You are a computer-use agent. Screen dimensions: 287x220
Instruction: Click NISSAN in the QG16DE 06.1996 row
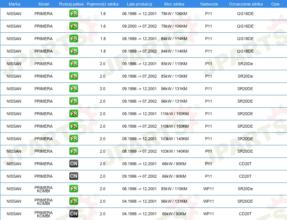tap(14, 14)
